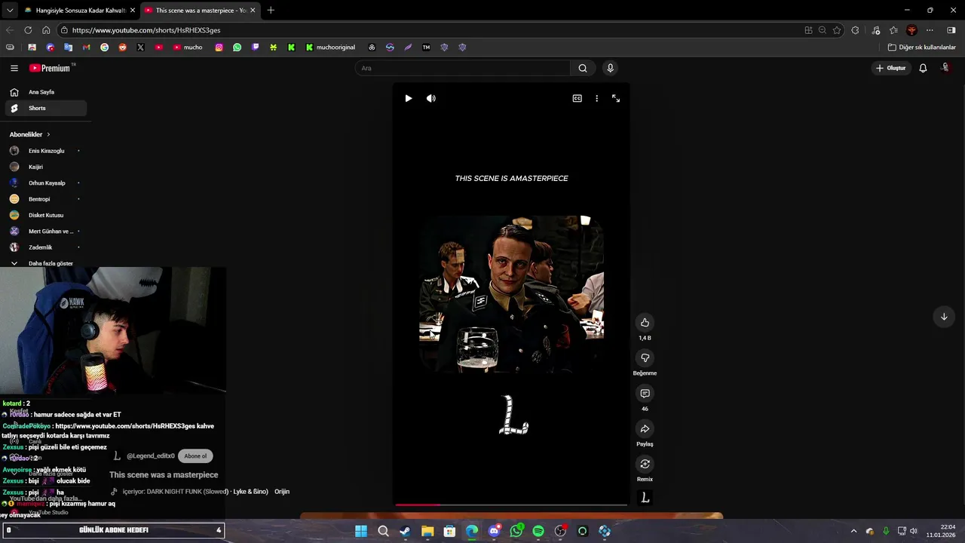Open the mucho bookmark

click(x=188, y=47)
